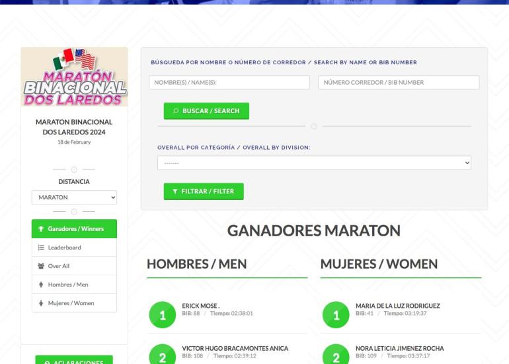Go to the Over All results
509x364 pixels.
[74, 266]
